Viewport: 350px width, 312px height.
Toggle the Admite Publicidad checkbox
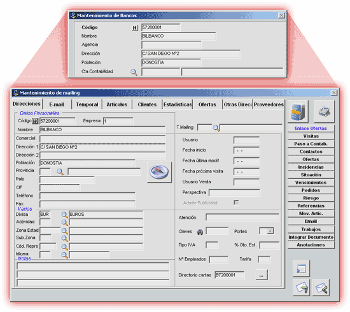click(x=236, y=202)
